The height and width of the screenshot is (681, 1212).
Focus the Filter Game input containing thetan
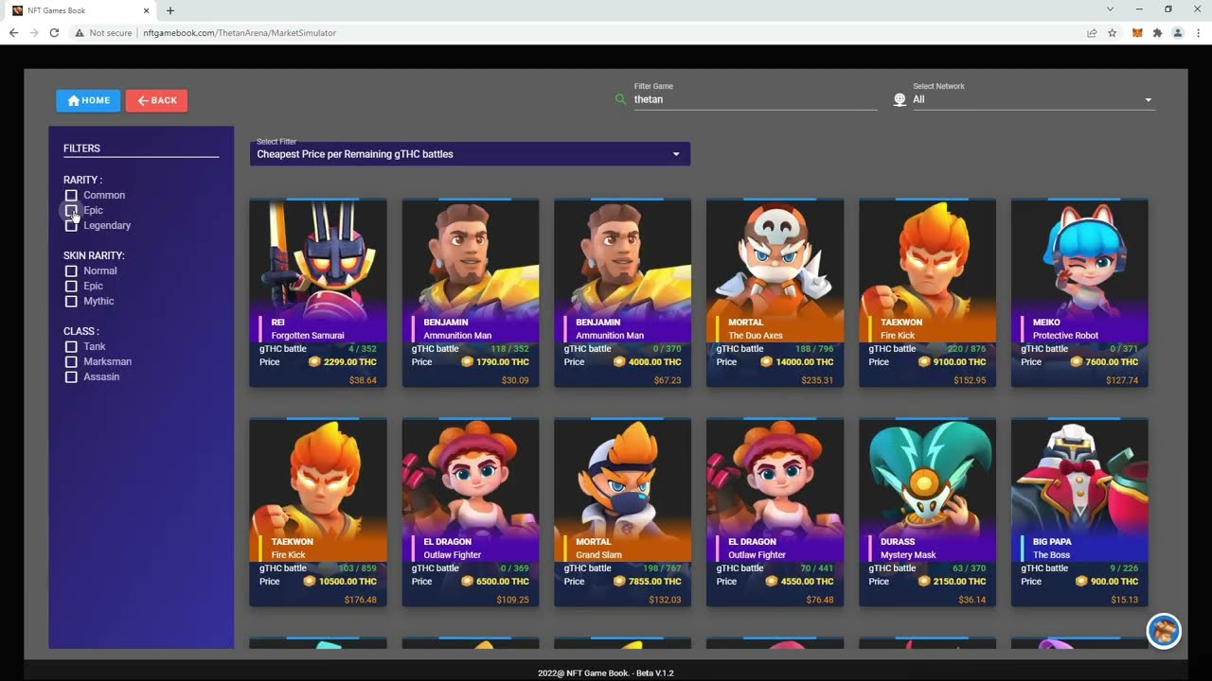click(x=755, y=99)
